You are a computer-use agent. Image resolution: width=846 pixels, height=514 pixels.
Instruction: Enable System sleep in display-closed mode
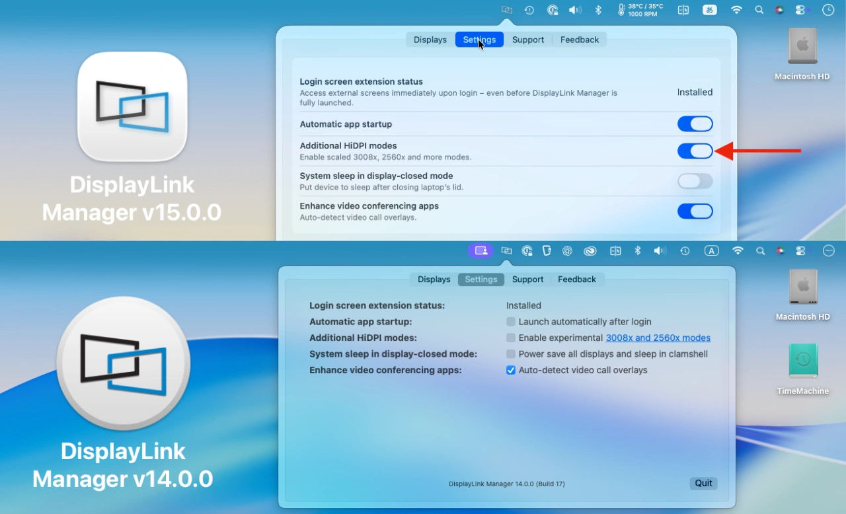(x=695, y=181)
